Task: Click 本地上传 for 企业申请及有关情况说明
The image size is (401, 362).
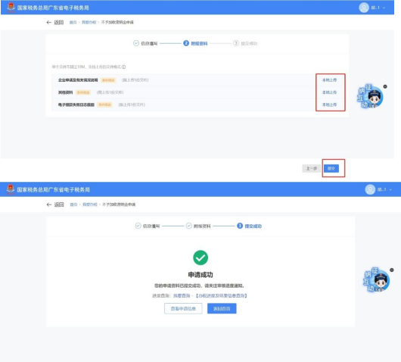Action: tap(329, 80)
